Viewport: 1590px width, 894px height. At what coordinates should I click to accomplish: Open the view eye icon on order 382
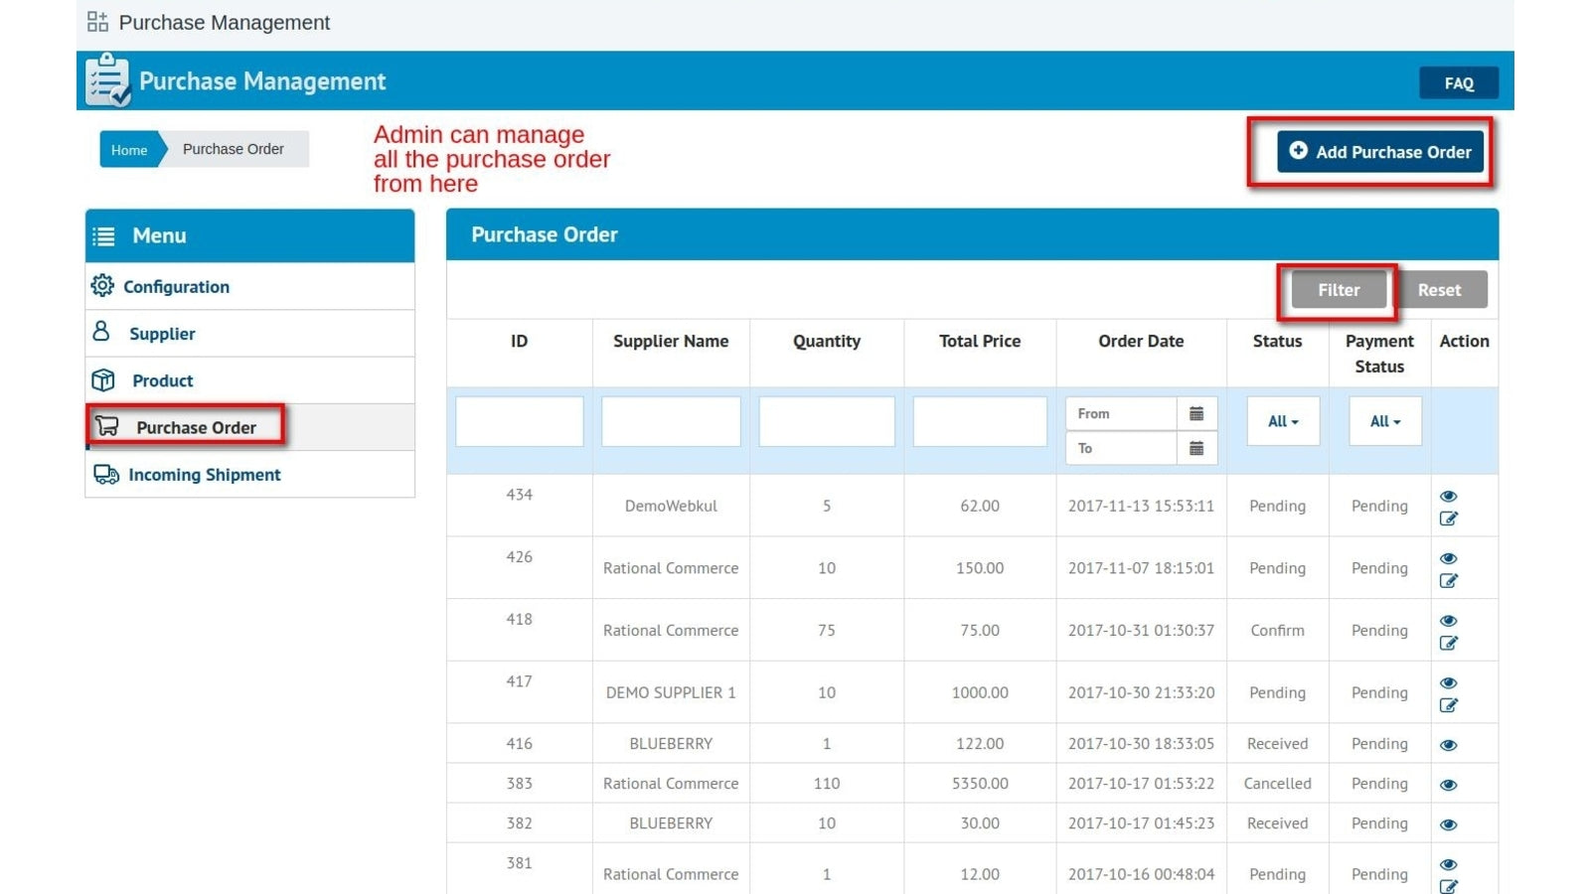pos(1448,822)
